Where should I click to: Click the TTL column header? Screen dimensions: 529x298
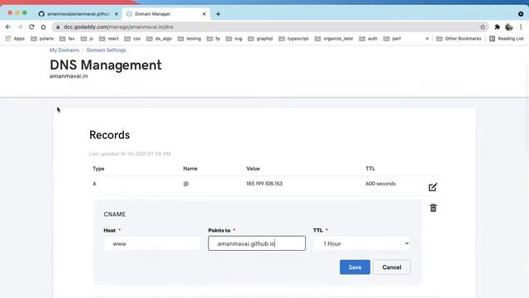click(x=370, y=168)
